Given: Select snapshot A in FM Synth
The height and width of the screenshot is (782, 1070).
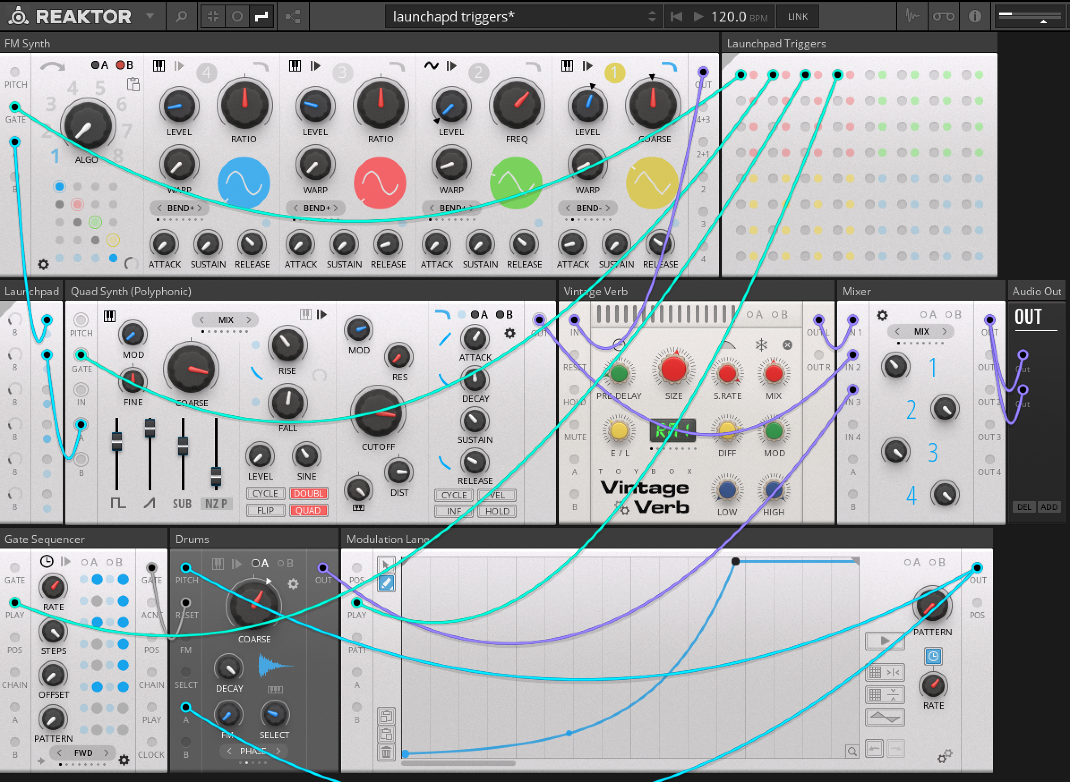Looking at the screenshot, I should click(100, 65).
